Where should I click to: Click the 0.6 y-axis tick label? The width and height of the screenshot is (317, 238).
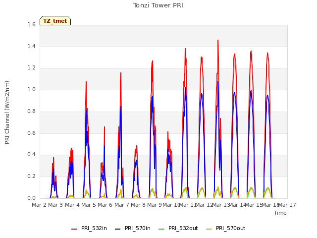click(x=31, y=133)
